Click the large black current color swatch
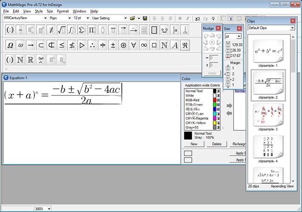Screen dimensions: 302x212 tap(188, 136)
